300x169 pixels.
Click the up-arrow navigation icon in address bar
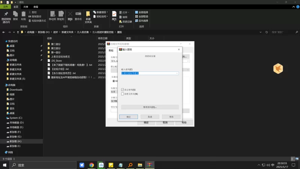[x=19, y=32]
